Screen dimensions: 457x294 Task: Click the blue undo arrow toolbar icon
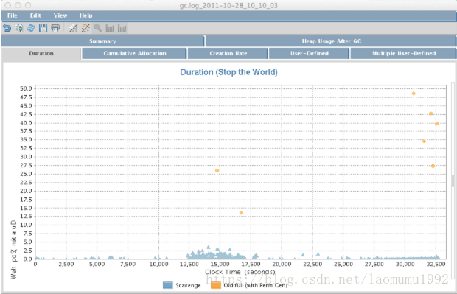pos(7,28)
